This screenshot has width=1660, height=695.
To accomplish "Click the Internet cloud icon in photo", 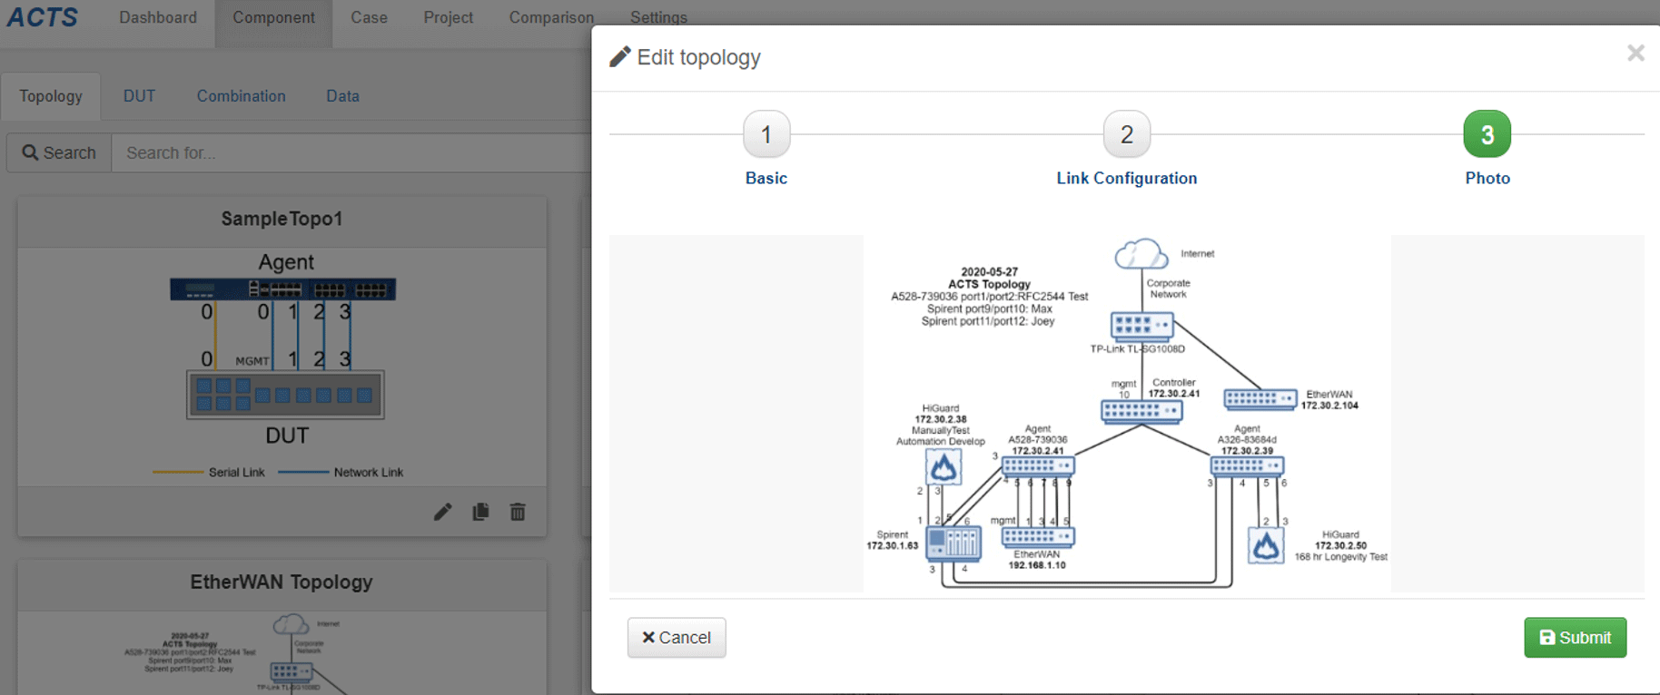I will (1141, 254).
